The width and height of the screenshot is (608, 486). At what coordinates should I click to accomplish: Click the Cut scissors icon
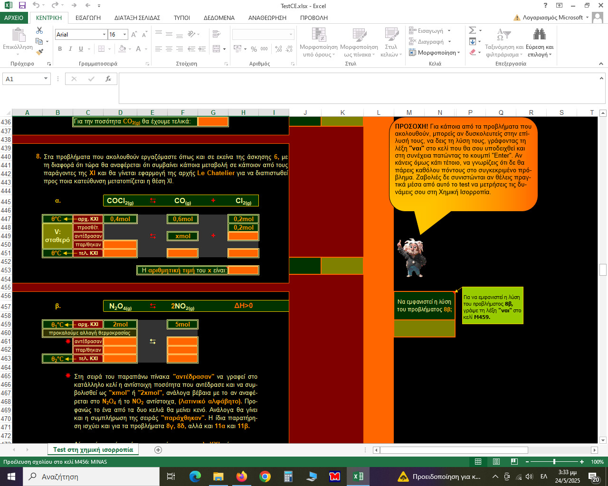click(39, 30)
